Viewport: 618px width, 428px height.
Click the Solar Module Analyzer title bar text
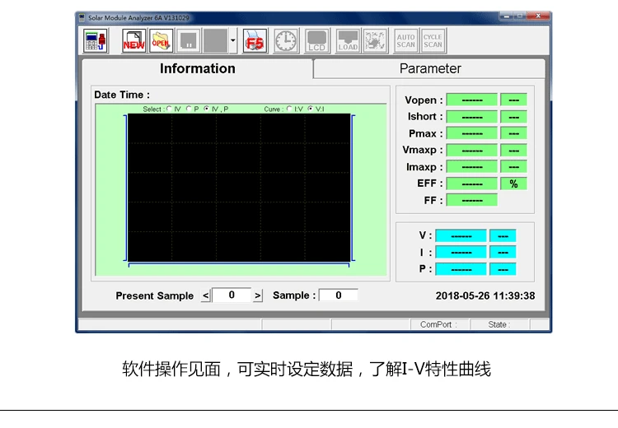click(138, 18)
